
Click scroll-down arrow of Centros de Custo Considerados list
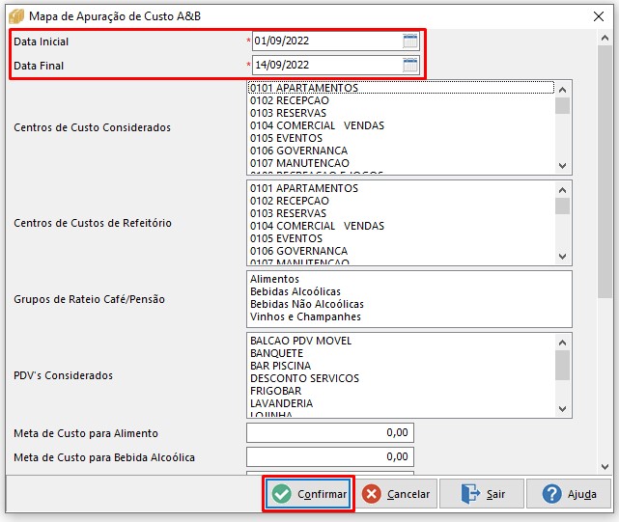point(563,166)
